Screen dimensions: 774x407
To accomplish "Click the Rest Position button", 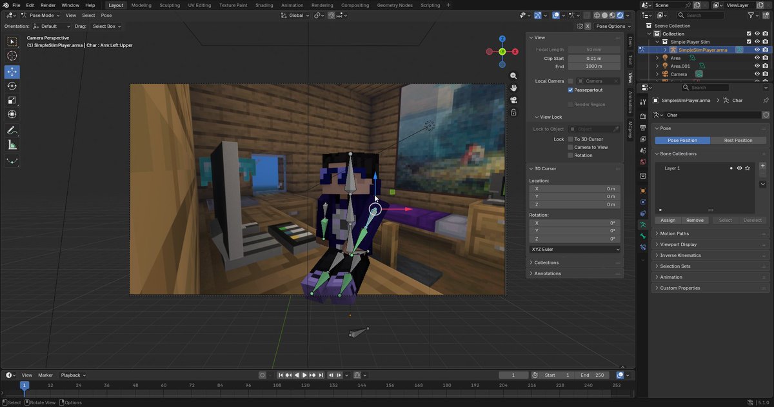I will click(x=738, y=140).
